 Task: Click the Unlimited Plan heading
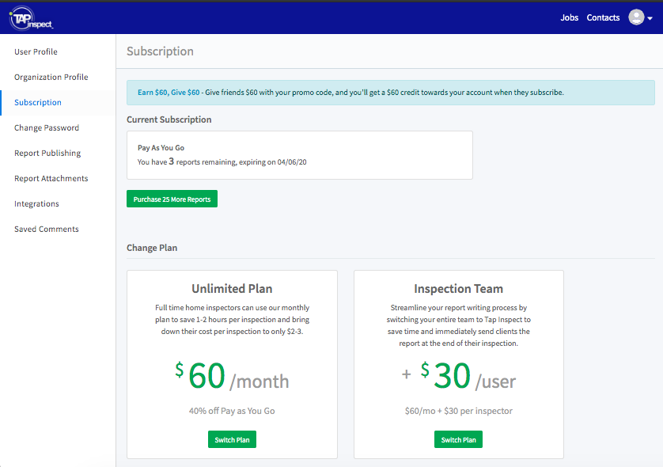click(232, 288)
